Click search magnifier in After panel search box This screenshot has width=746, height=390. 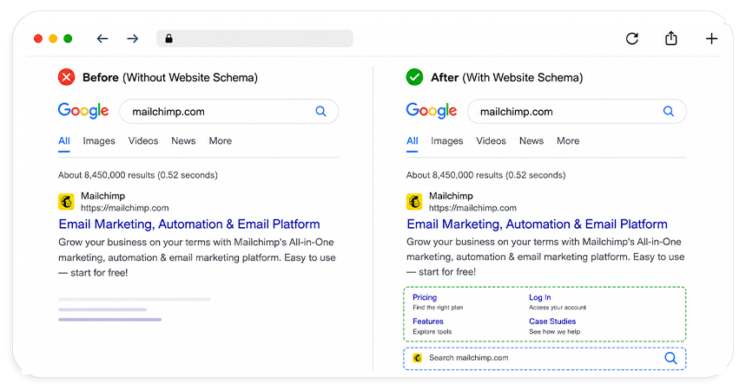(x=669, y=111)
